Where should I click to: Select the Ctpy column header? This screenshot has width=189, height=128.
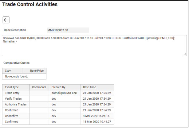tap(12, 71)
